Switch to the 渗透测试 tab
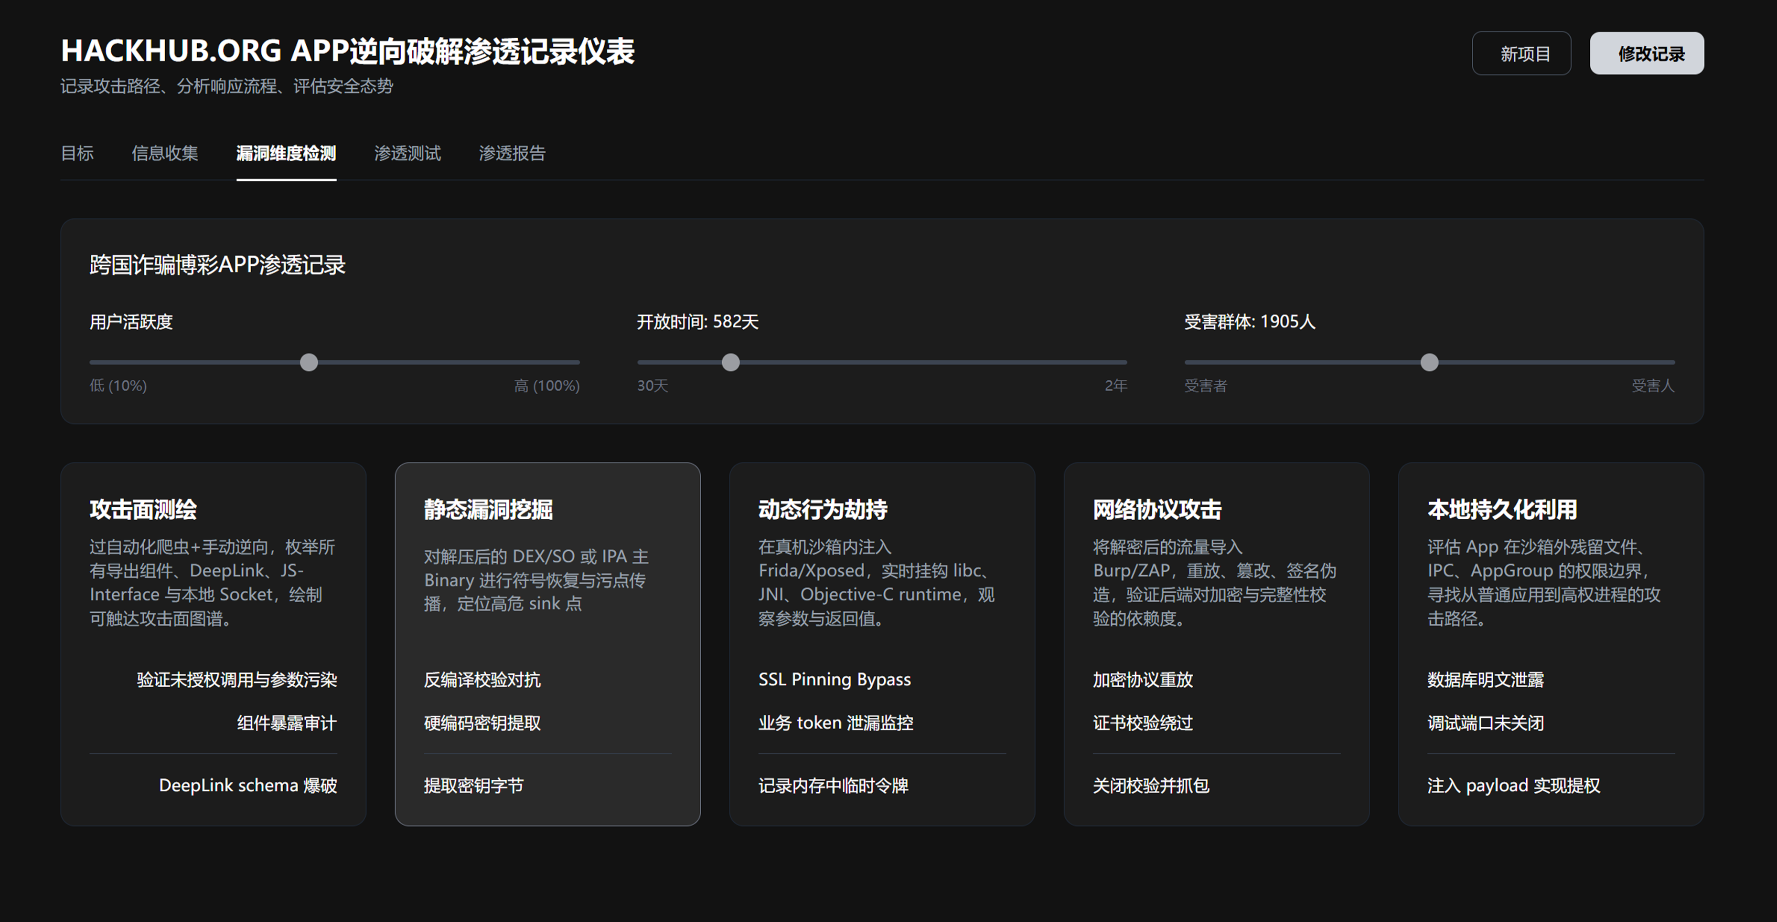 [407, 154]
